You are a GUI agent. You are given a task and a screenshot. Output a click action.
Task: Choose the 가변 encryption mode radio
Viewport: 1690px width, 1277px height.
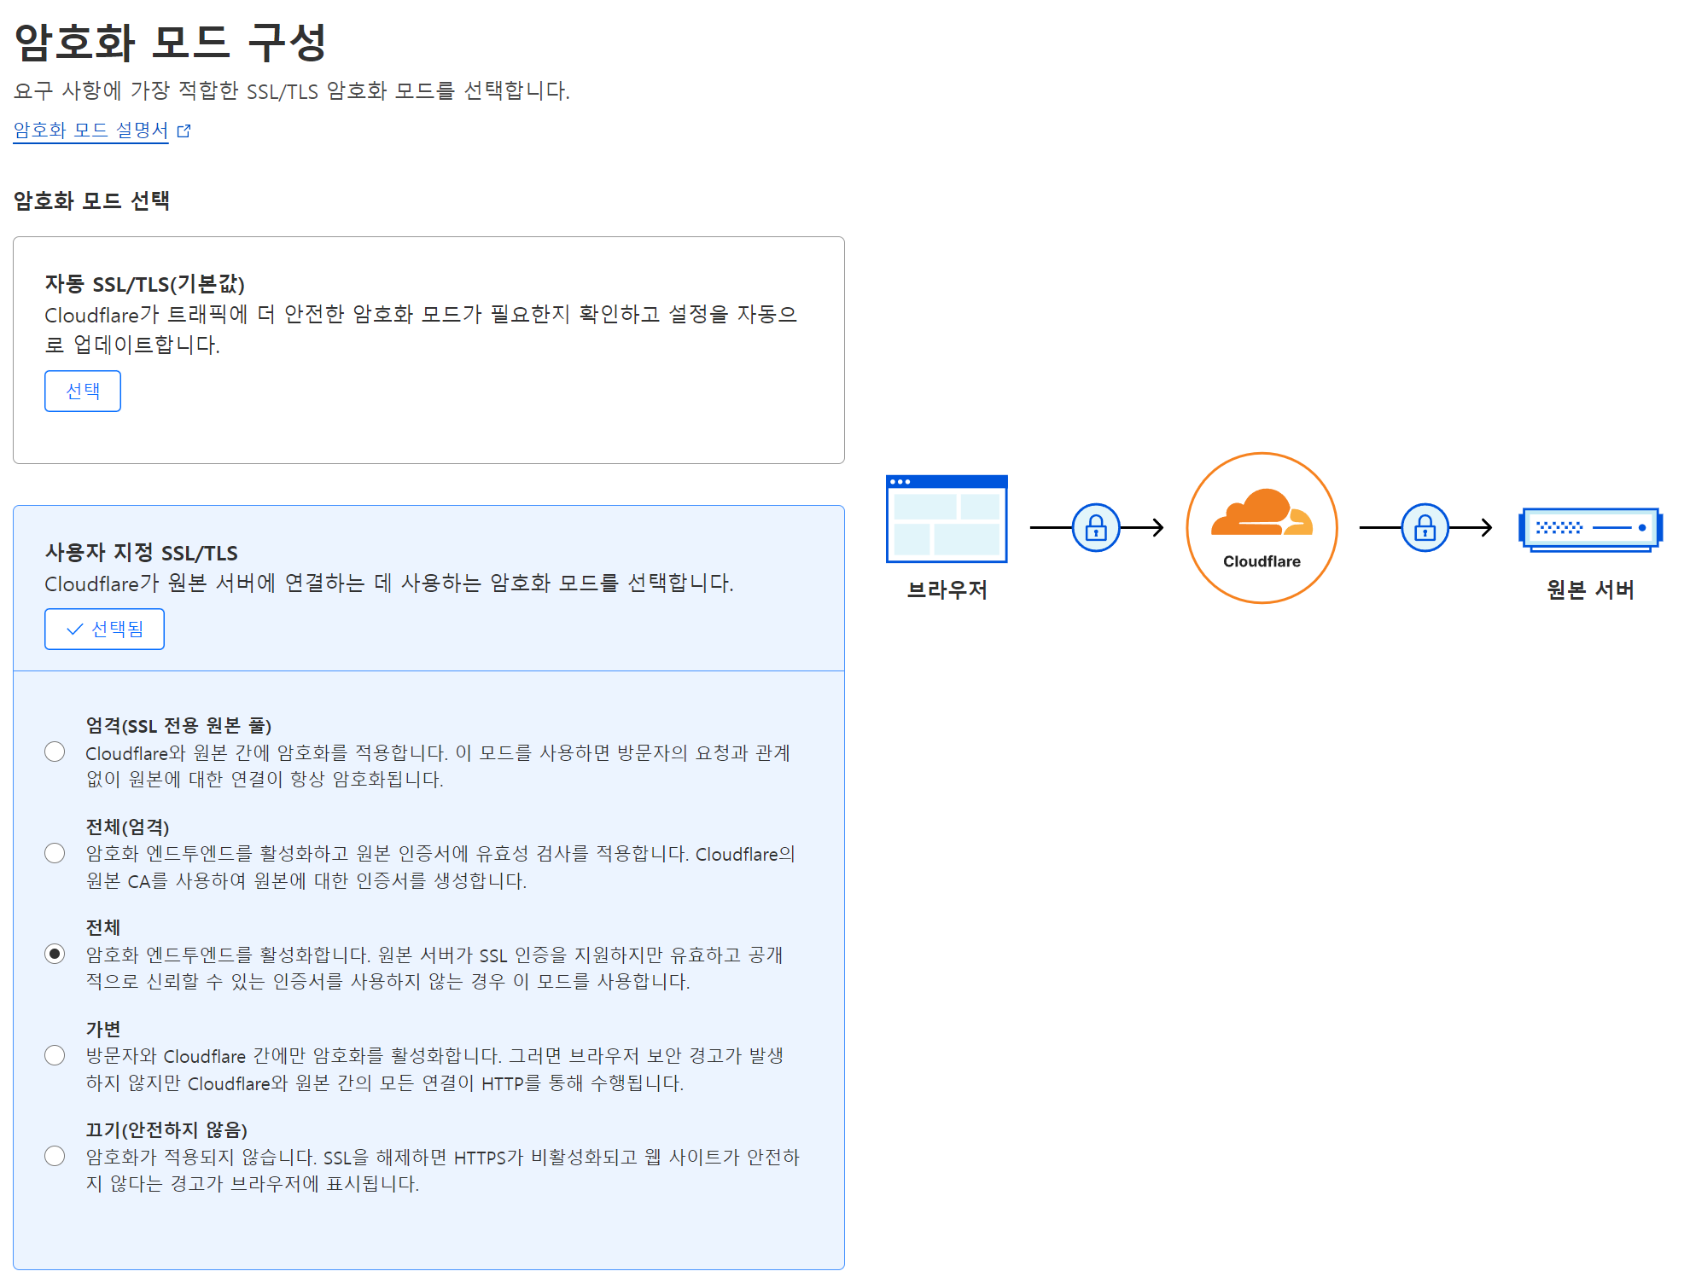coord(55,1055)
